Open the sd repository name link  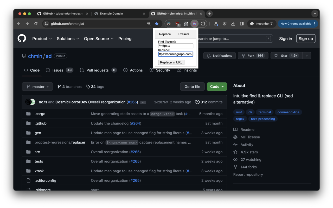coord(49,56)
